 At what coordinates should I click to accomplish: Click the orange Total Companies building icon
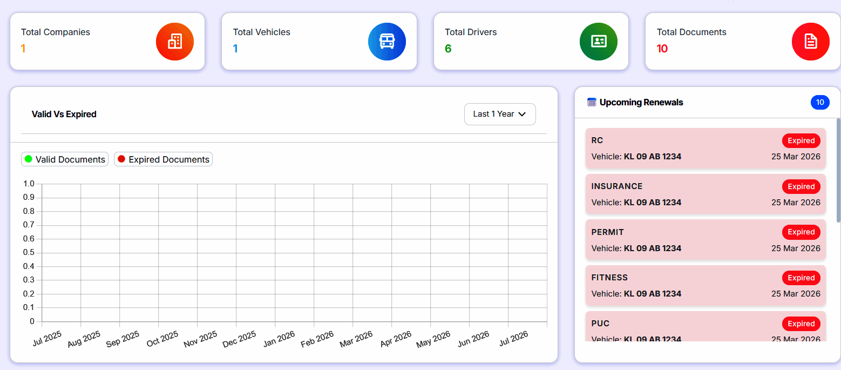[x=175, y=42]
